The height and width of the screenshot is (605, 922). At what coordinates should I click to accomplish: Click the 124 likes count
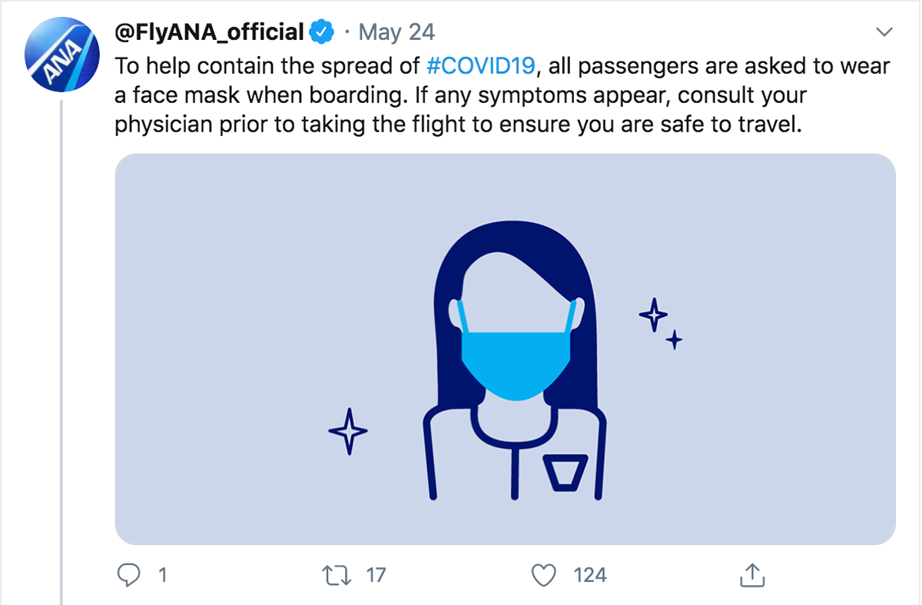[589, 574]
